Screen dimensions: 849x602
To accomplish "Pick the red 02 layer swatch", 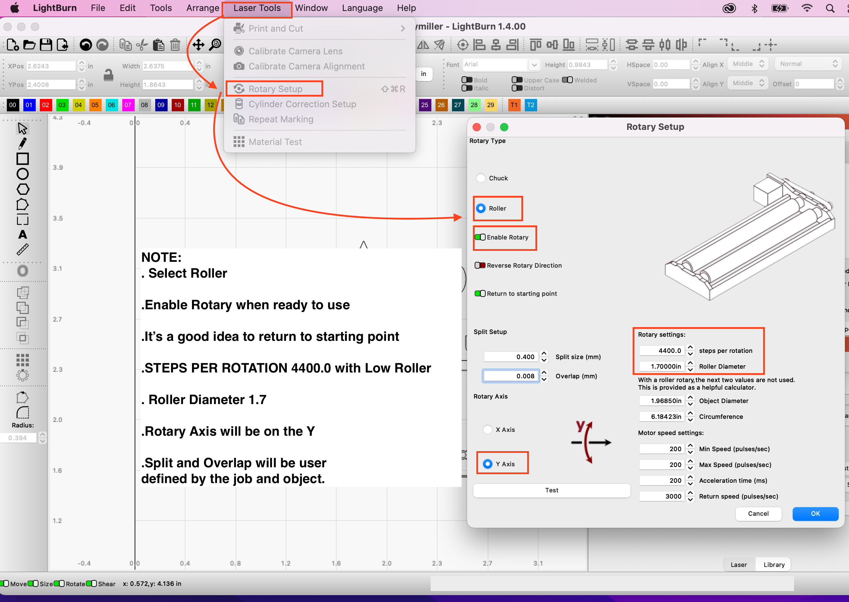I will pyautogui.click(x=46, y=105).
